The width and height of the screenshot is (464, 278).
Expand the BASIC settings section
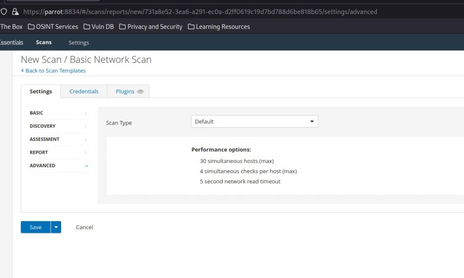click(58, 113)
